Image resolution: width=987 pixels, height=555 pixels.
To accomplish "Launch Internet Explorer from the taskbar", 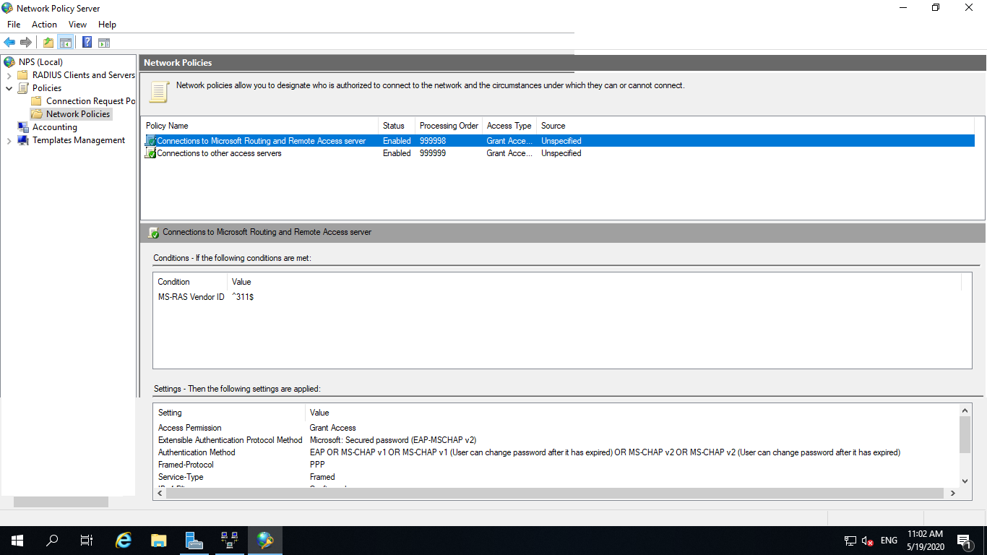I will (x=124, y=541).
